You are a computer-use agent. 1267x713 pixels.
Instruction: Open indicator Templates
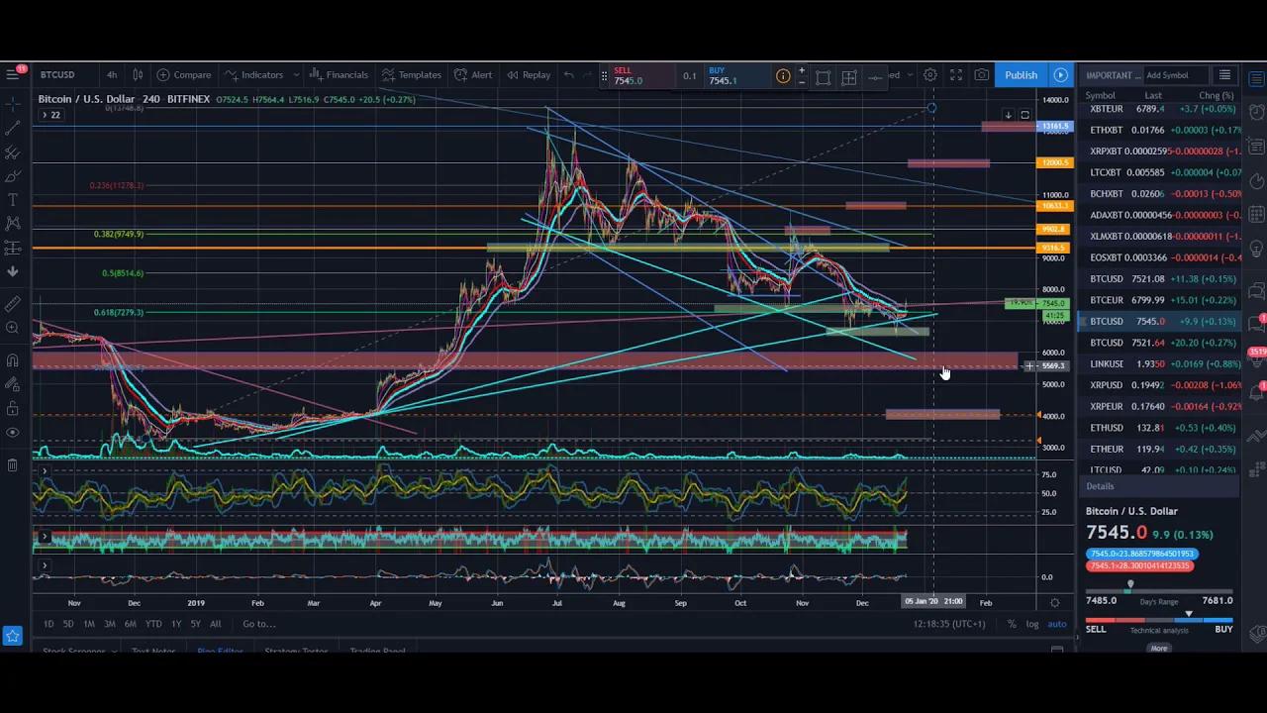412,74
